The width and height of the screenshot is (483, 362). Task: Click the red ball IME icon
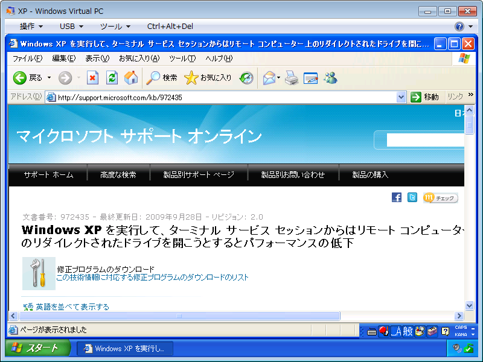point(383,331)
